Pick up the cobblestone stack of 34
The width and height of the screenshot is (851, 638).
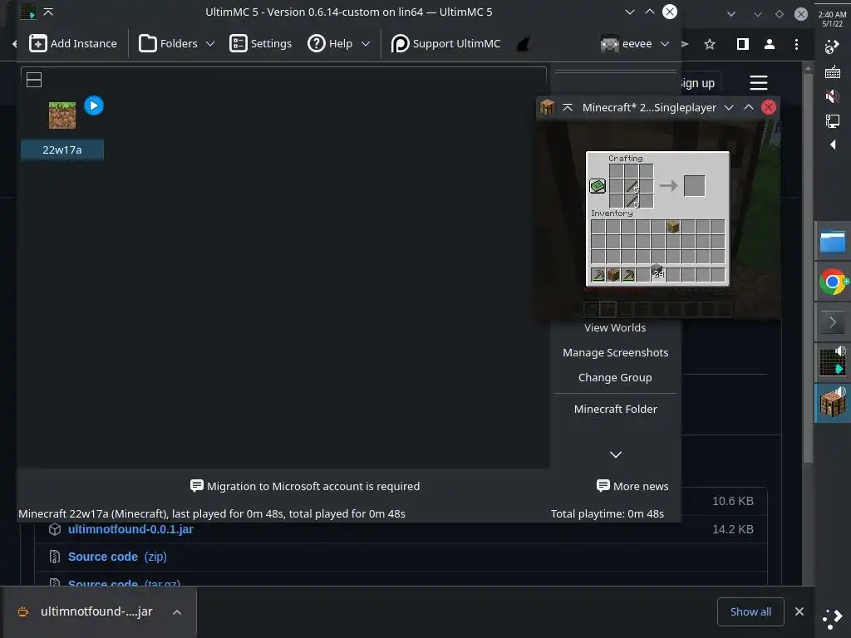(x=658, y=272)
